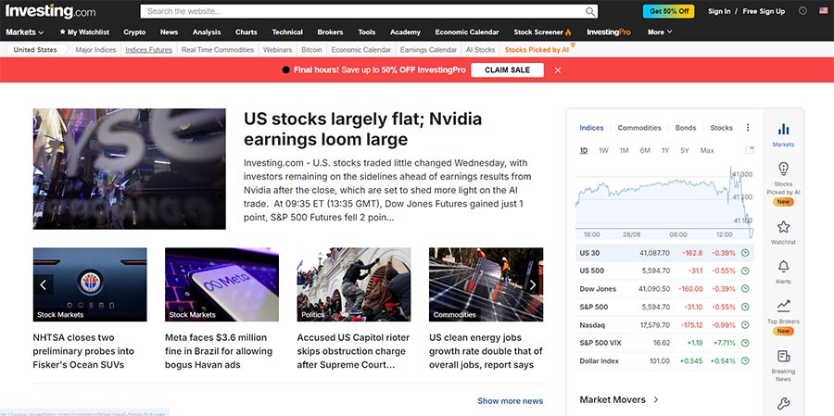Open Accused US Capitol rioter article title
The image size is (834, 416).
coord(353,351)
